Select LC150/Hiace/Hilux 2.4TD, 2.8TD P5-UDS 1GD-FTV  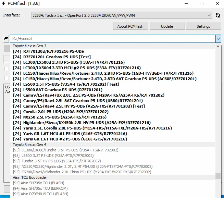point(113,73)
